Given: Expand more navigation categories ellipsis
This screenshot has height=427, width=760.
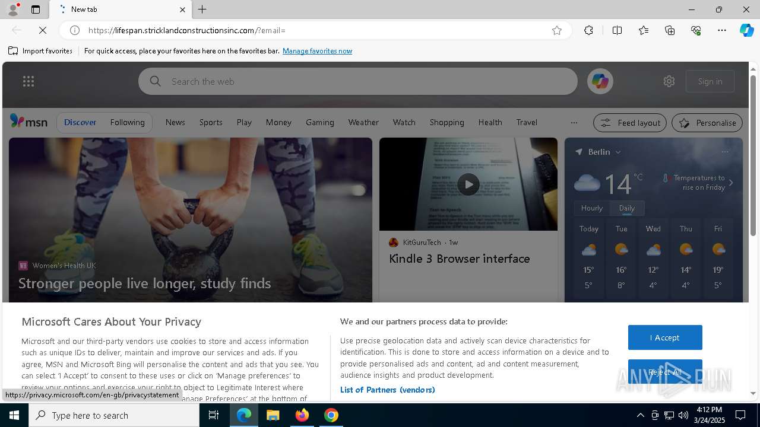Looking at the screenshot, I should (x=574, y=123).
